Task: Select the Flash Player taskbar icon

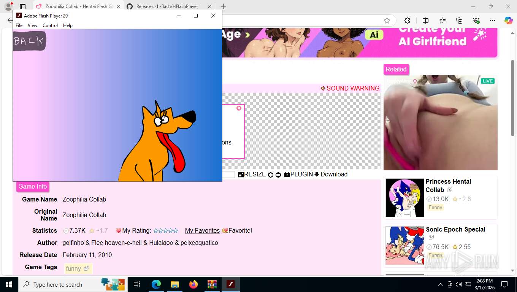Action: point(230,284)
